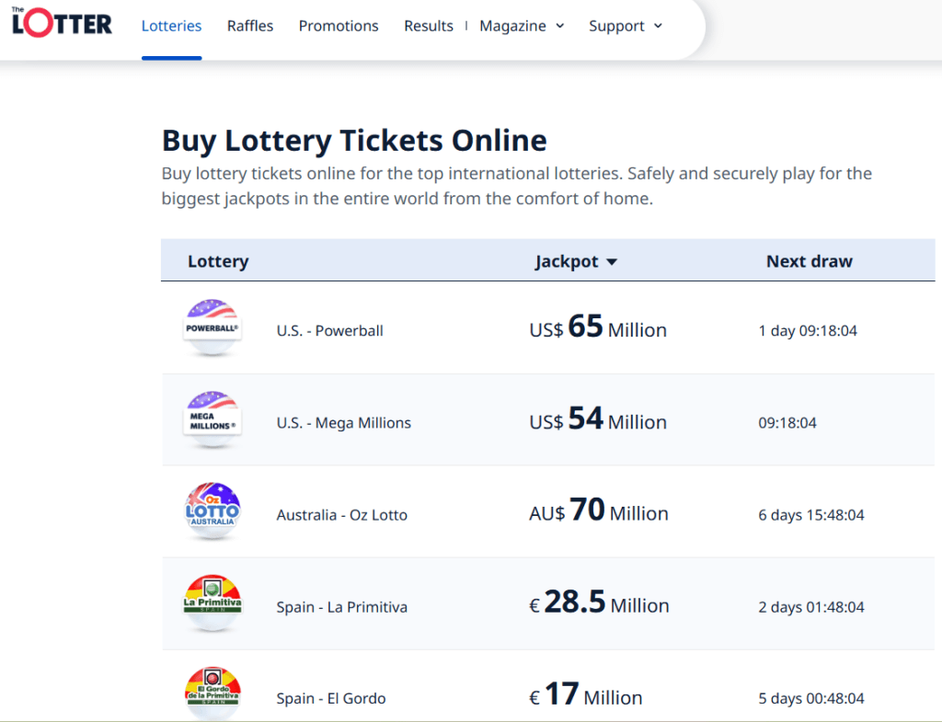Open the U.S. - Mega Millions link
The image size is (942, 722).
[x=344, y=423]
